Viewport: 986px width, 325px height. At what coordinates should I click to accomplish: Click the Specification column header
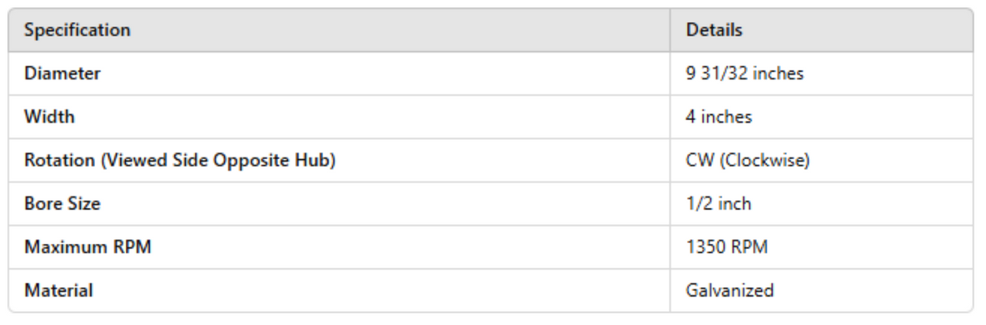[x=77, y=30]
